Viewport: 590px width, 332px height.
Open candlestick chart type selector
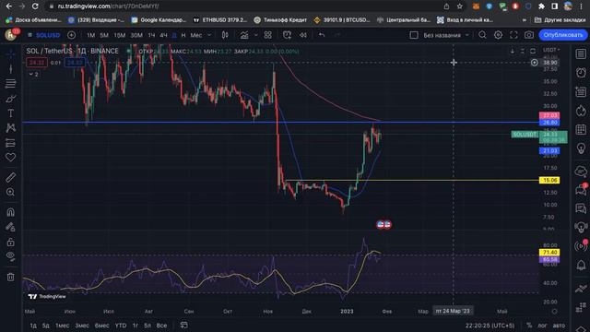point(225,35)
